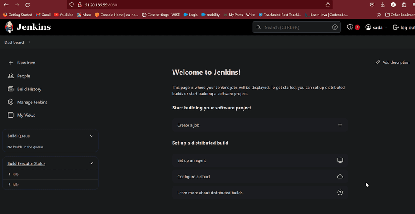Open the Teachmint bookmark
The width and height of the screenshot is (415, 214).
[x=280, y=15]
